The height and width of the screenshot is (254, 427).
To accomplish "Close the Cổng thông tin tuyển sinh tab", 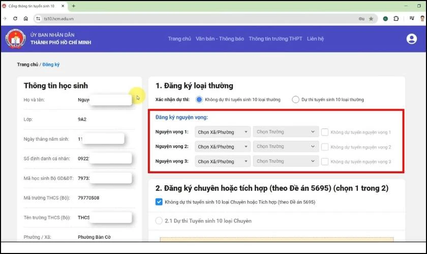I will click(63, 6).
